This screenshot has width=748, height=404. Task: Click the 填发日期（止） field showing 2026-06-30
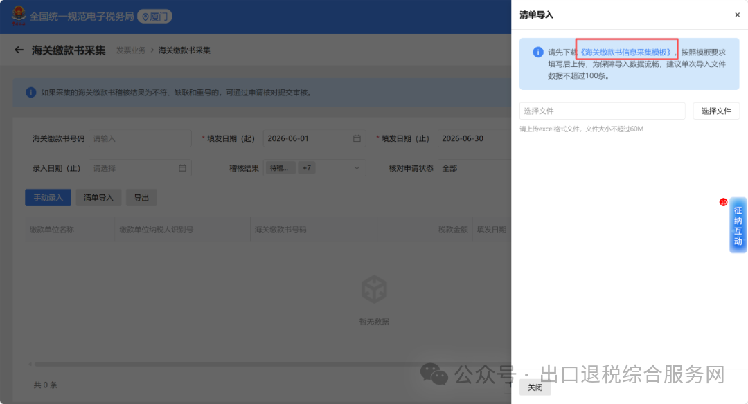474,138
